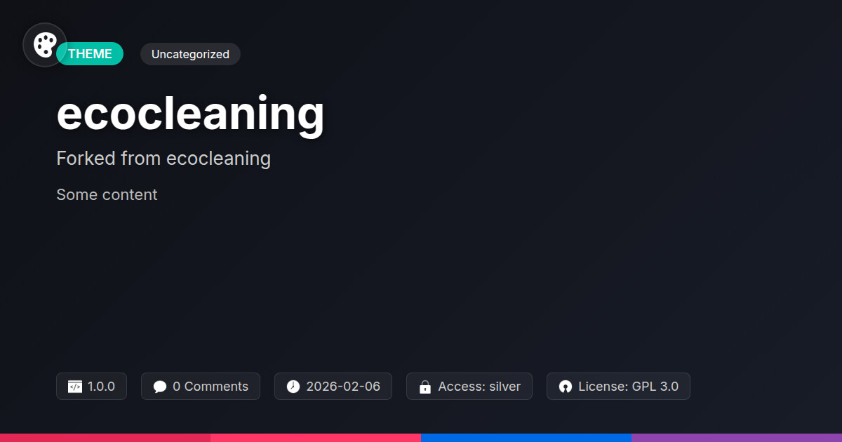Click the pink segment of the bottom color bar
The image size is (842, 442).
pyautogui.click(x=316, y=438)
